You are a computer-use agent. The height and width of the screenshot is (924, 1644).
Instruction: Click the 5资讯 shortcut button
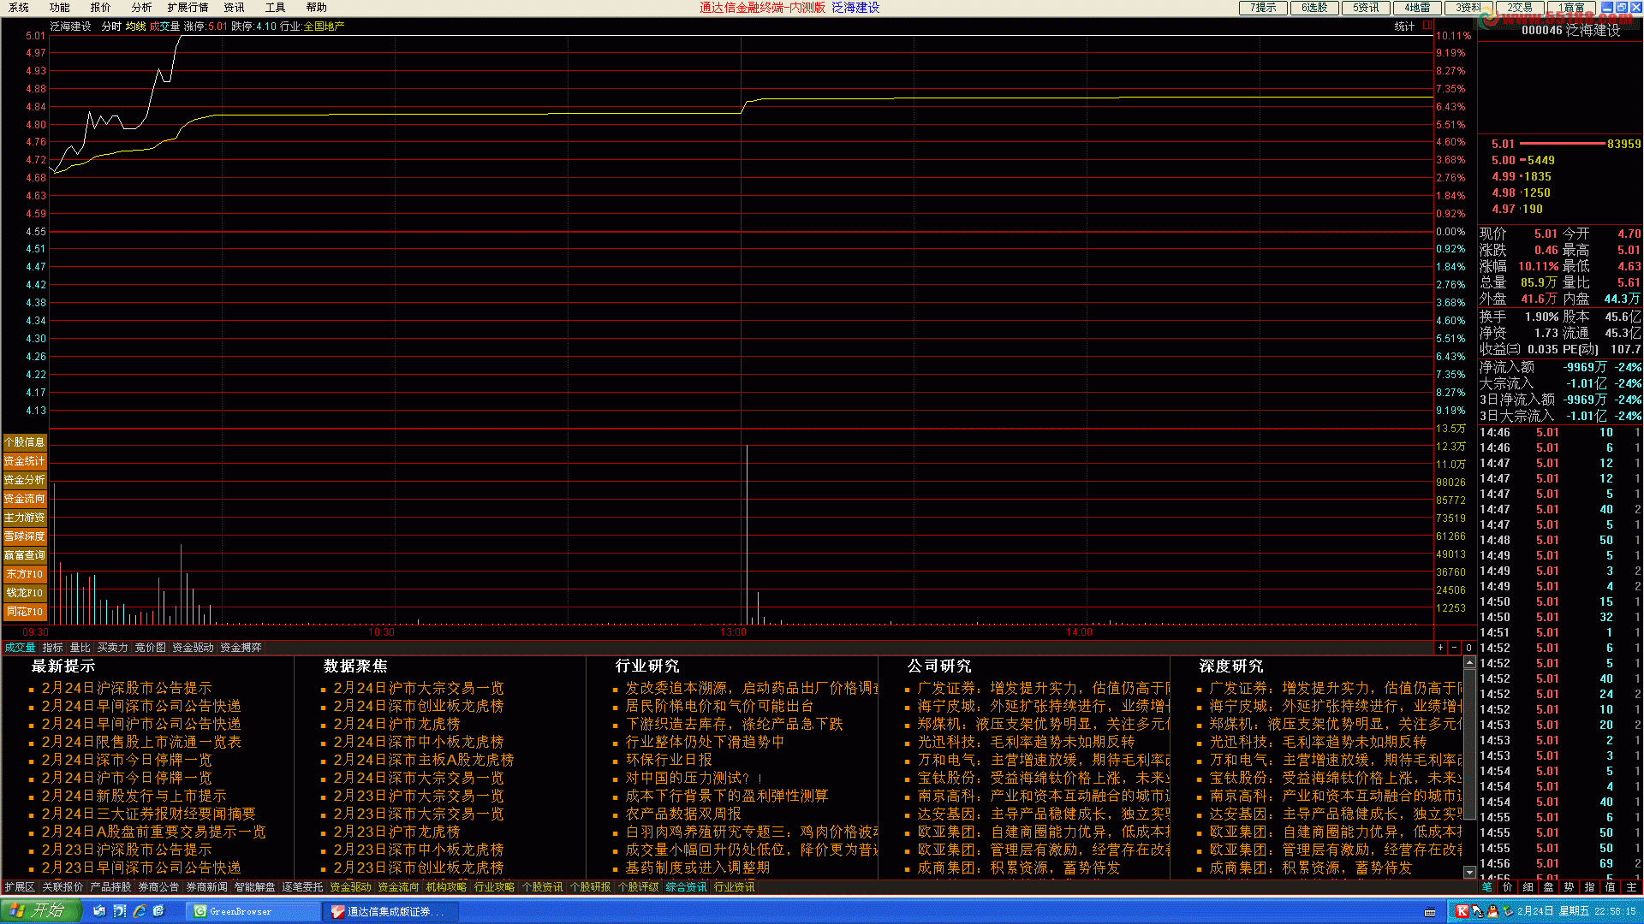(1366, 8)
